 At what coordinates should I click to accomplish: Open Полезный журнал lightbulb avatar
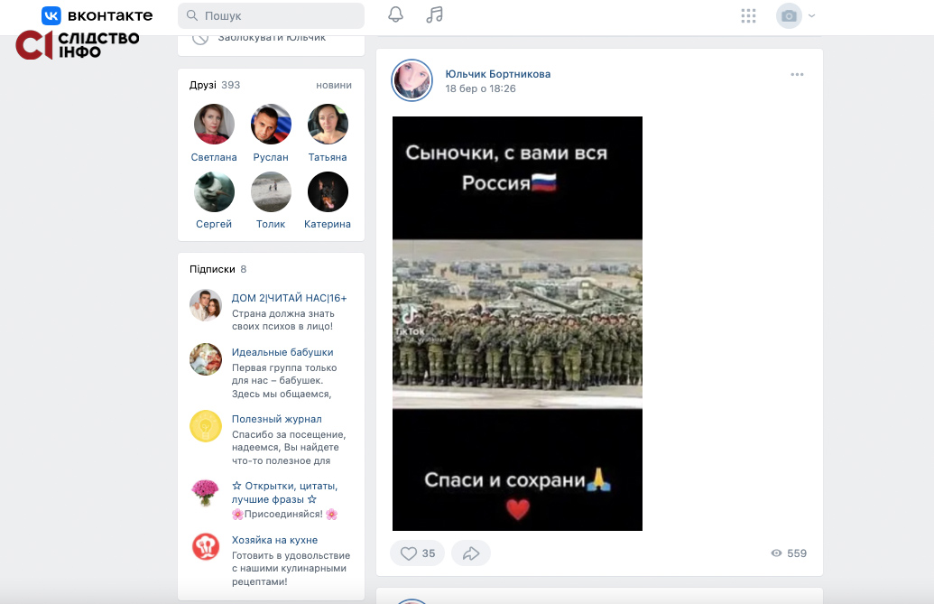coord(206,426)
